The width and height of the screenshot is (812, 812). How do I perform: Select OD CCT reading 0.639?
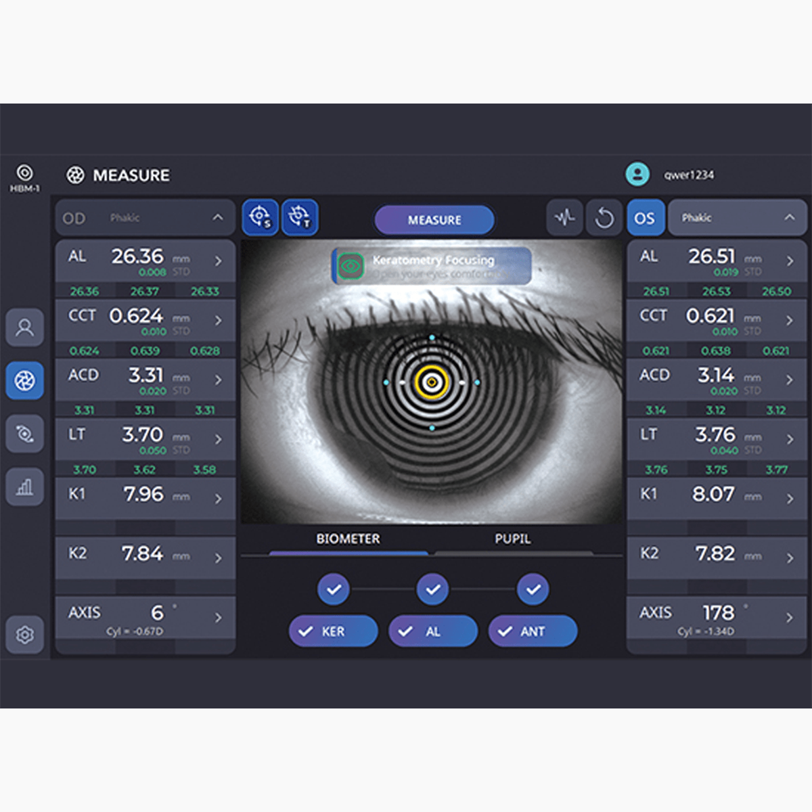pos(145,351)
